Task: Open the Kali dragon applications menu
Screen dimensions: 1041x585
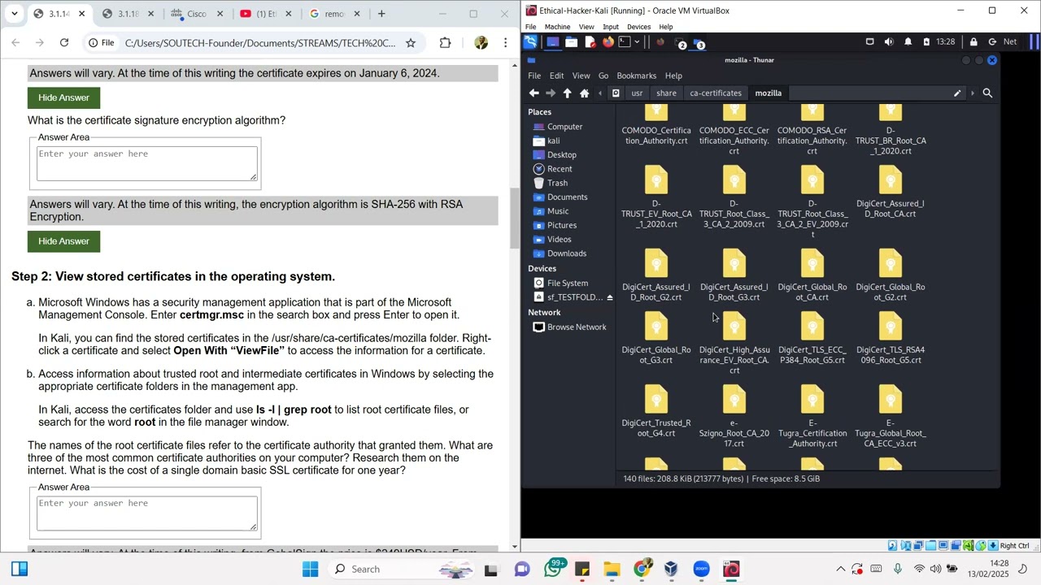Action: pos(531,42)
